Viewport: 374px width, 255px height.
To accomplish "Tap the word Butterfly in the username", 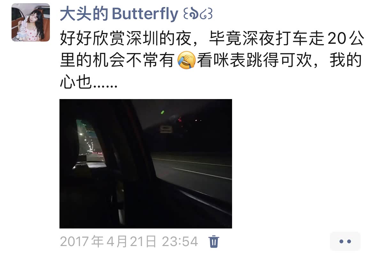I will (145, 14).
